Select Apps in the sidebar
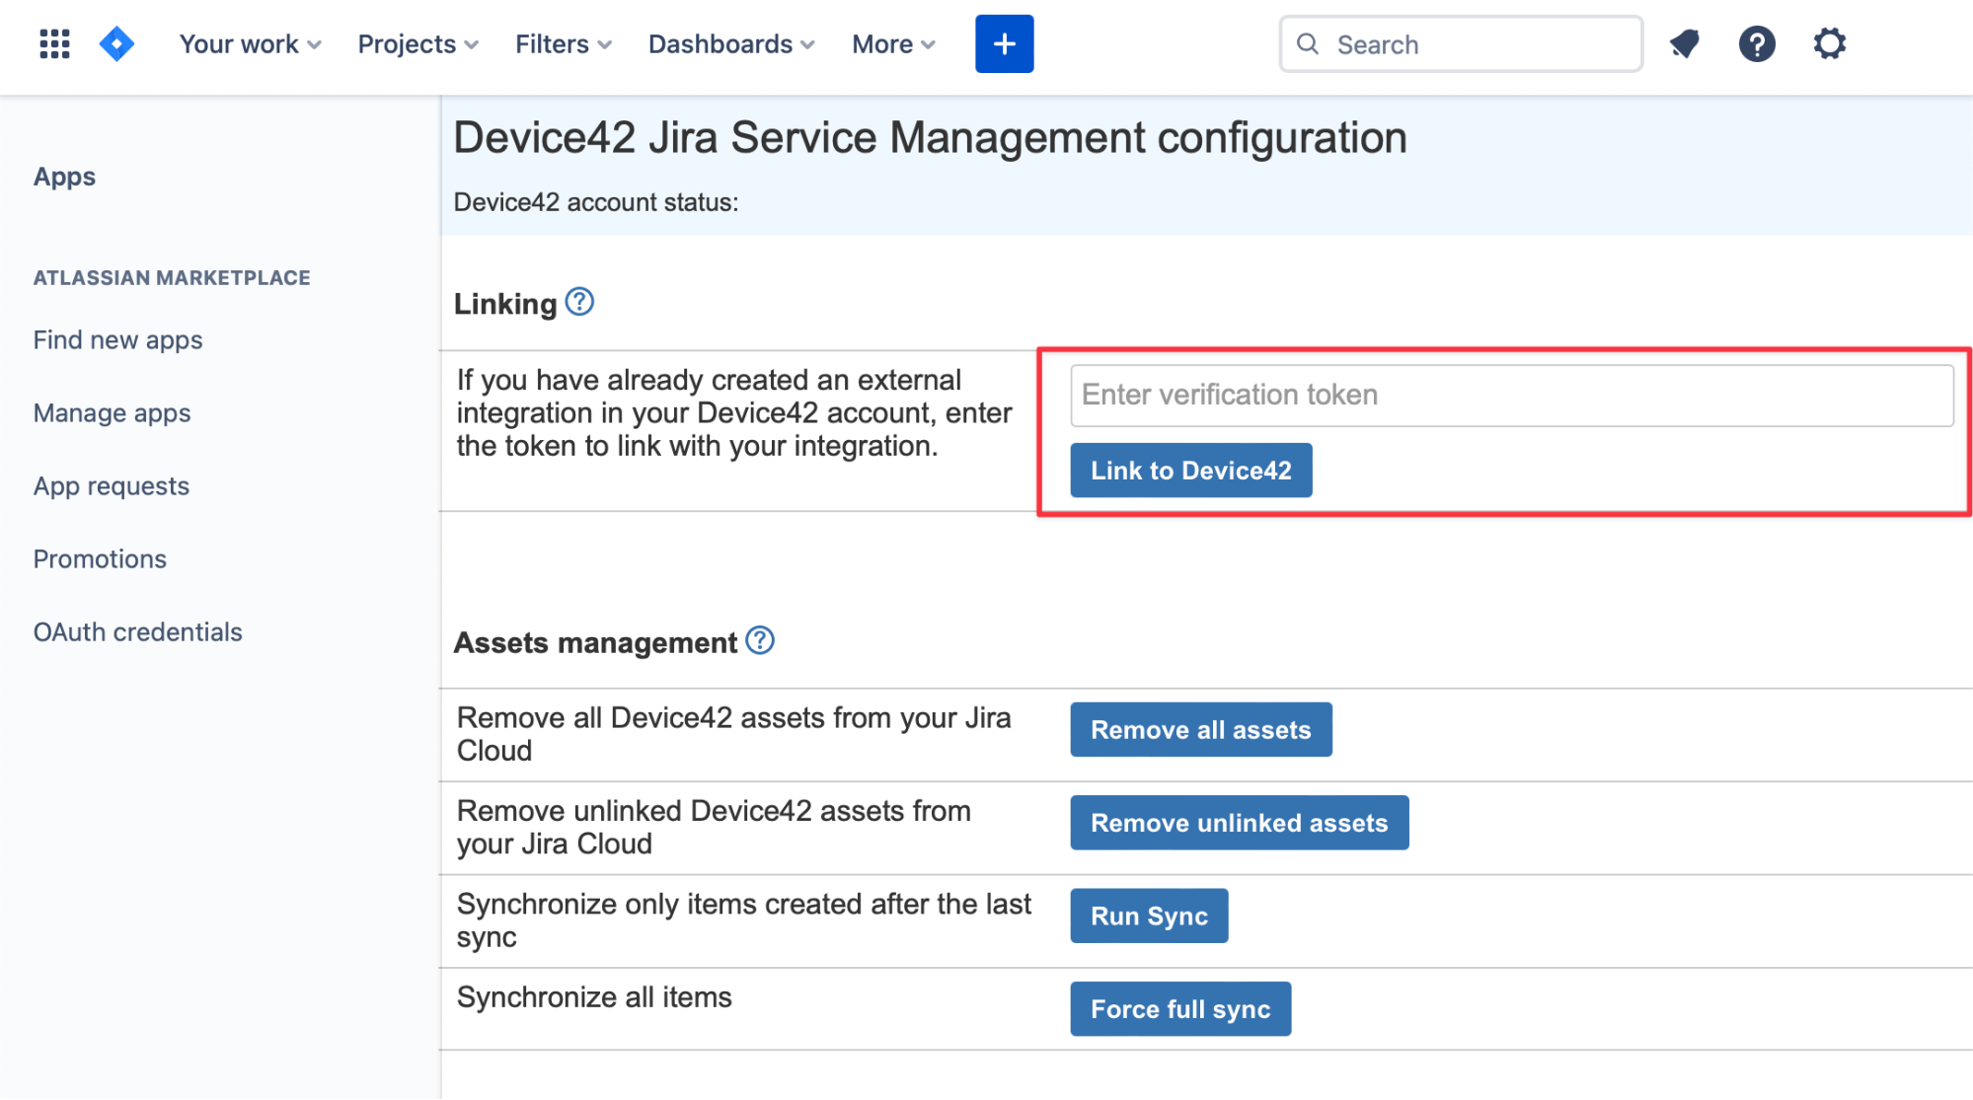Screen dimensions: 1973x1100 point(64,177)
